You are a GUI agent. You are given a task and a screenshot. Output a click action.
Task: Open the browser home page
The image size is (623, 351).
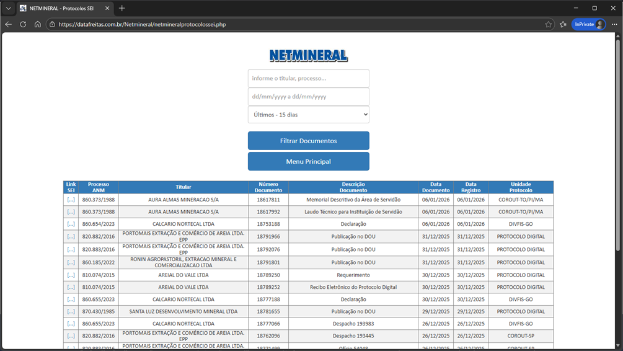click(x=37, y=24)
